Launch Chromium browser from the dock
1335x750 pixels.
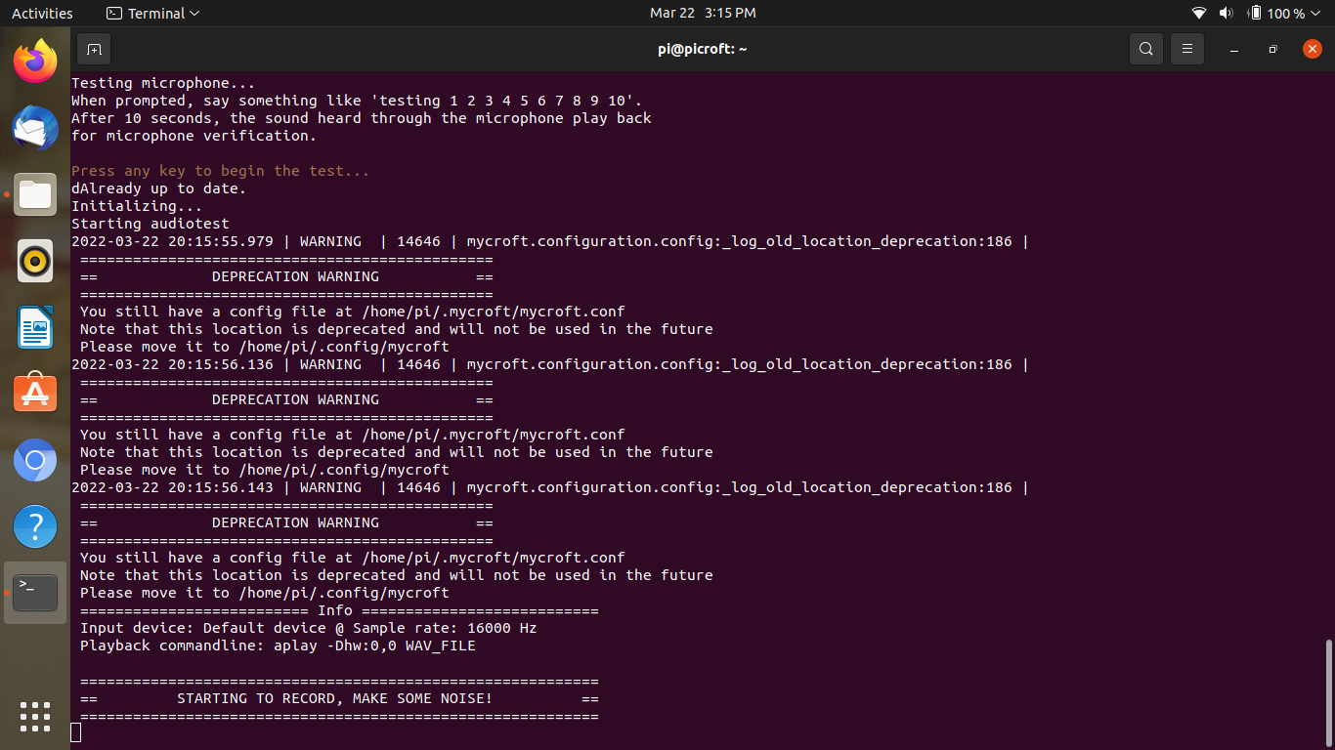coord(35,460)
